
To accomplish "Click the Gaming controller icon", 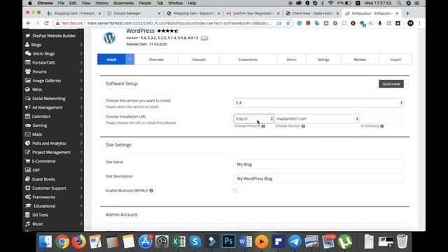I will [x=28, y=125].
